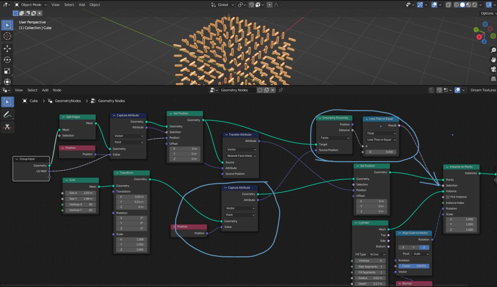This screenshot has height=287, width=497.
Task: Click the Geometry Nodes name field
Action: 237,90
